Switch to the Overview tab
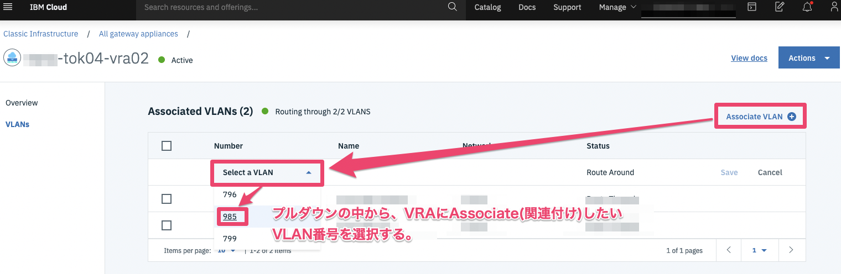Screen dimensions: 841x274 coord(22,103)
